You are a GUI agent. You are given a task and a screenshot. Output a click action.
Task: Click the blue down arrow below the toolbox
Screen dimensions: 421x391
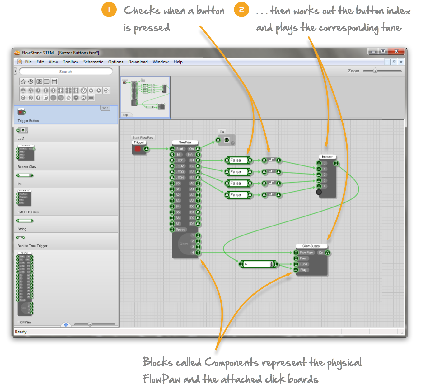coord(66,325)
